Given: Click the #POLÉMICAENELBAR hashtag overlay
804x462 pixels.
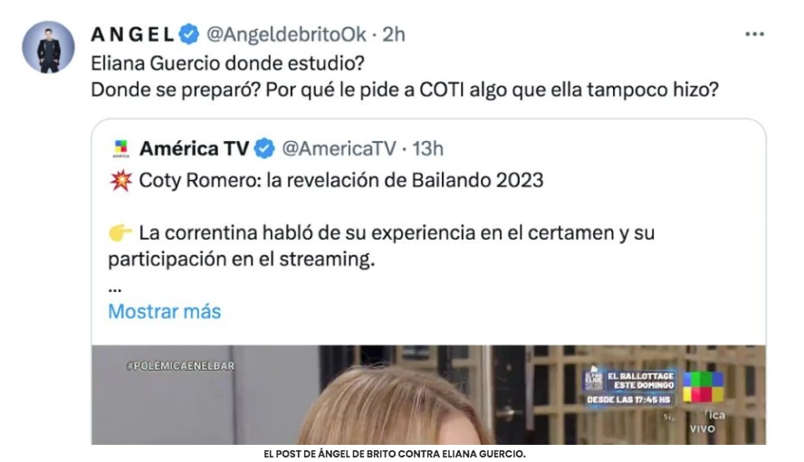Looking at the screenshot, I should coord(180,365).
